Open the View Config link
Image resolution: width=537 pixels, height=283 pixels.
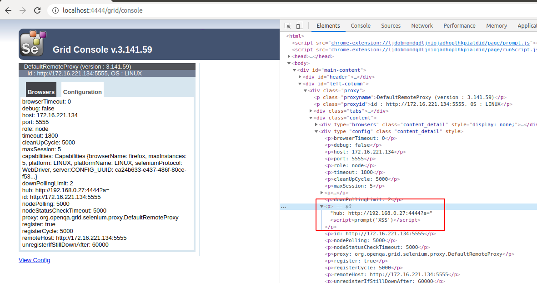coord(34,260)
